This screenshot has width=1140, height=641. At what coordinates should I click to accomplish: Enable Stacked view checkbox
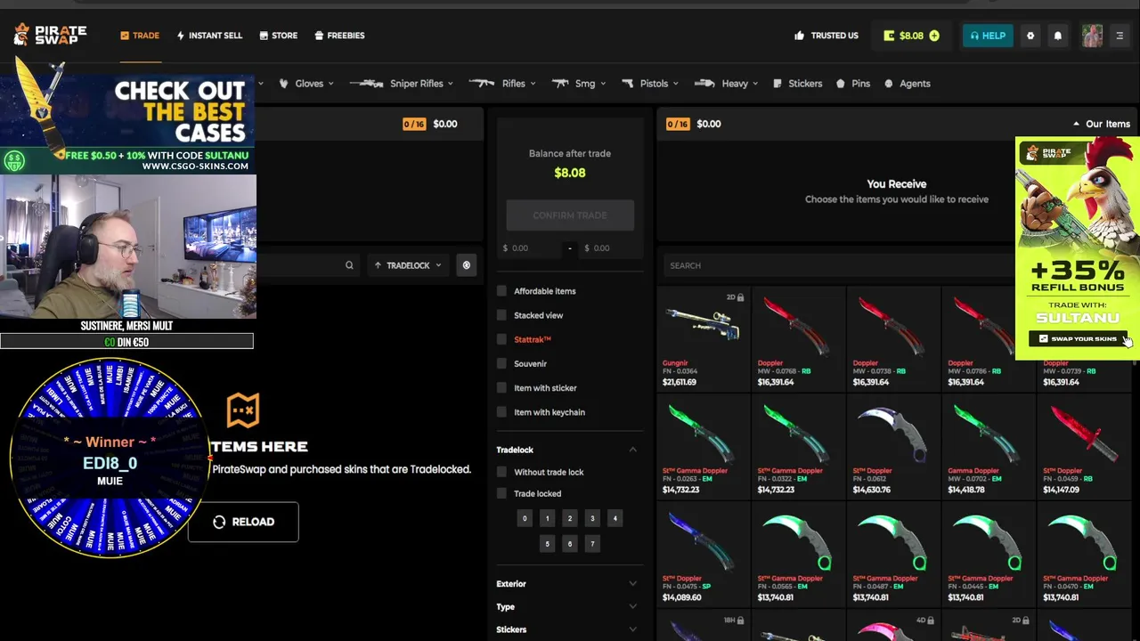point(501,315)
